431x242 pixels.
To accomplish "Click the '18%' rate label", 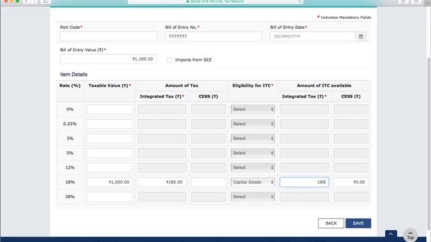I will coord(70,182).
